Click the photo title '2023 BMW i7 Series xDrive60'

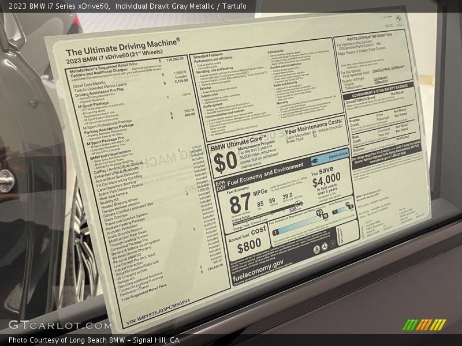pyautogui.click(x=59, y=6)
